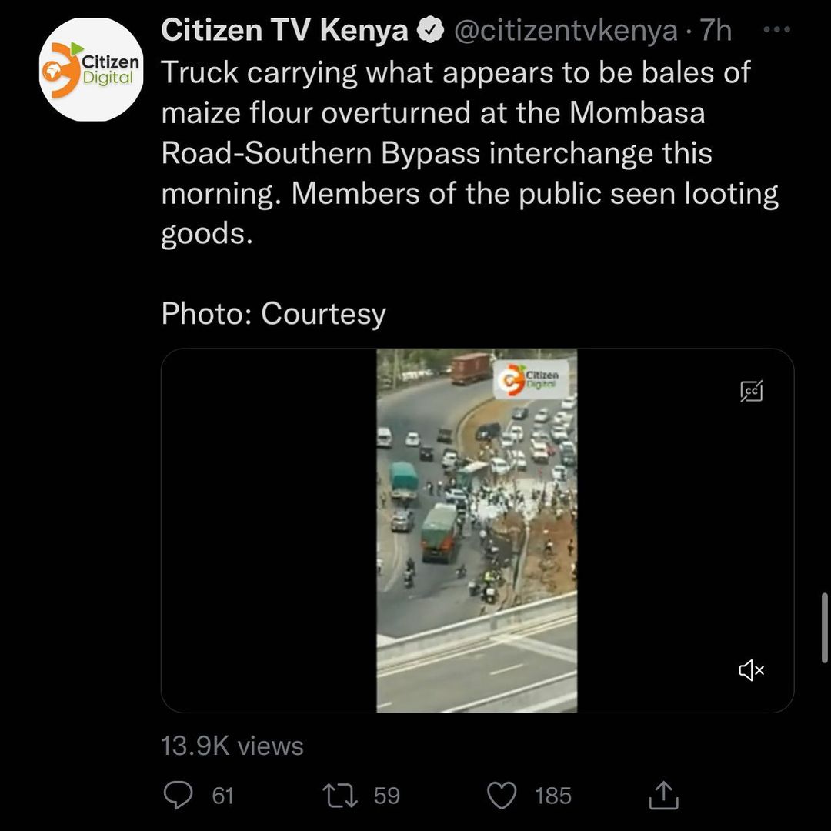This screenshot has height=831, width=831.
Task: Play the overturned truck video
Action: pos(476,530)
